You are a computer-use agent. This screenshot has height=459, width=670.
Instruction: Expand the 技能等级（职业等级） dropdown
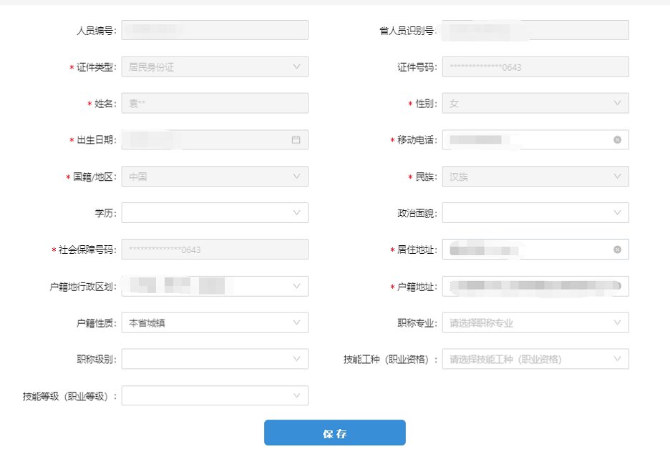click(215, 395)
